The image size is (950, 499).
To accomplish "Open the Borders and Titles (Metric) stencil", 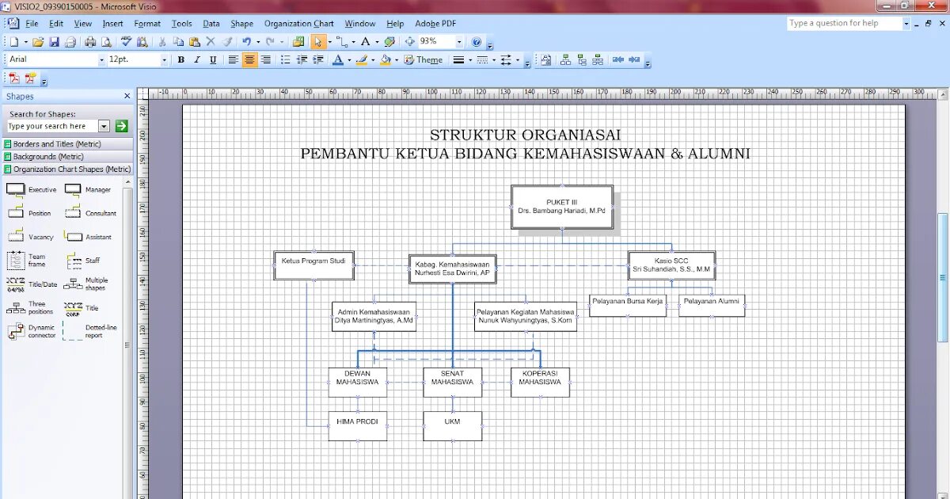I will 67,144.
